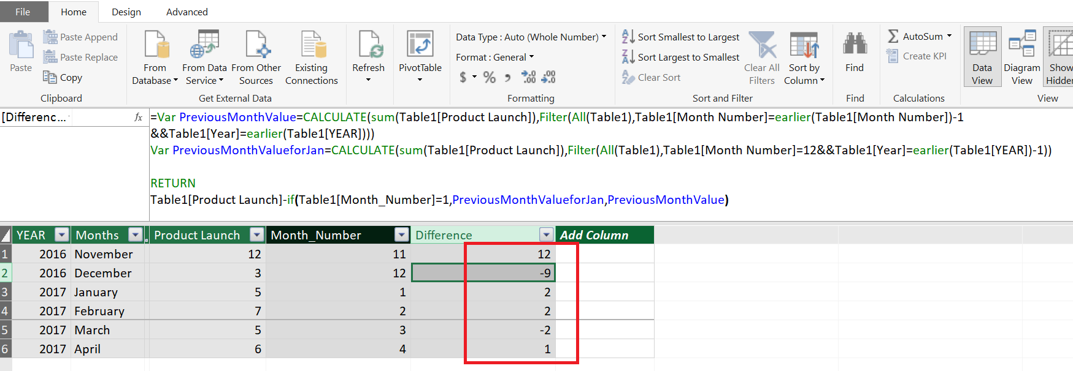Screen dimensions: 1073x371
Task: Open YEAR column filter dropdown
Action: pyautogui.click(x=62, y=234)
